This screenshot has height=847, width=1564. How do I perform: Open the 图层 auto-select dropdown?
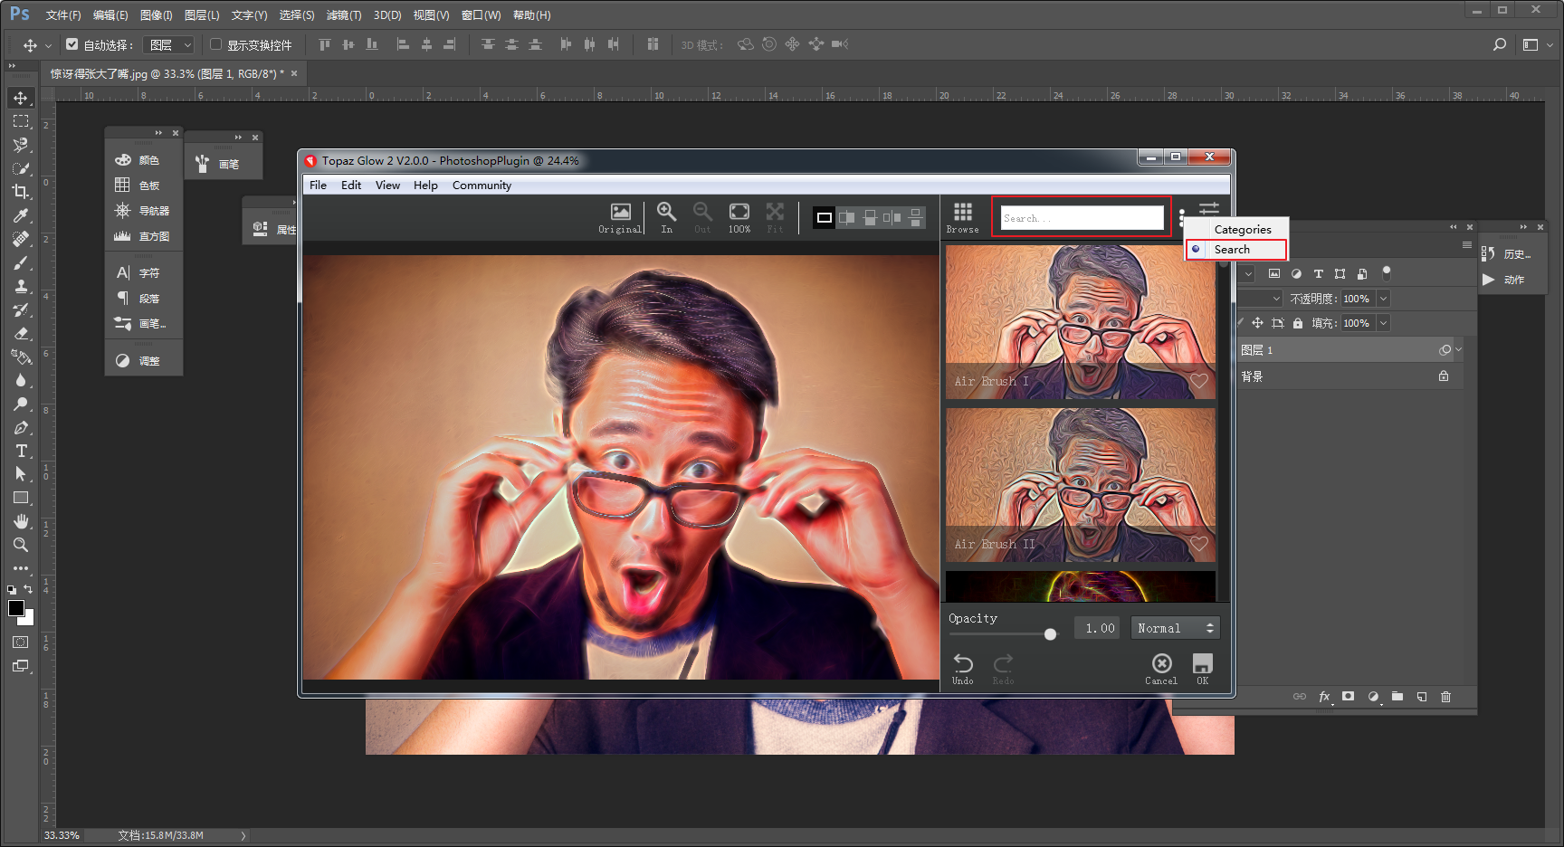point(169,44)
